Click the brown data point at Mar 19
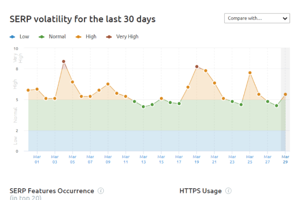The width and height of the screenshot is (301, 200). click(197, 67)
